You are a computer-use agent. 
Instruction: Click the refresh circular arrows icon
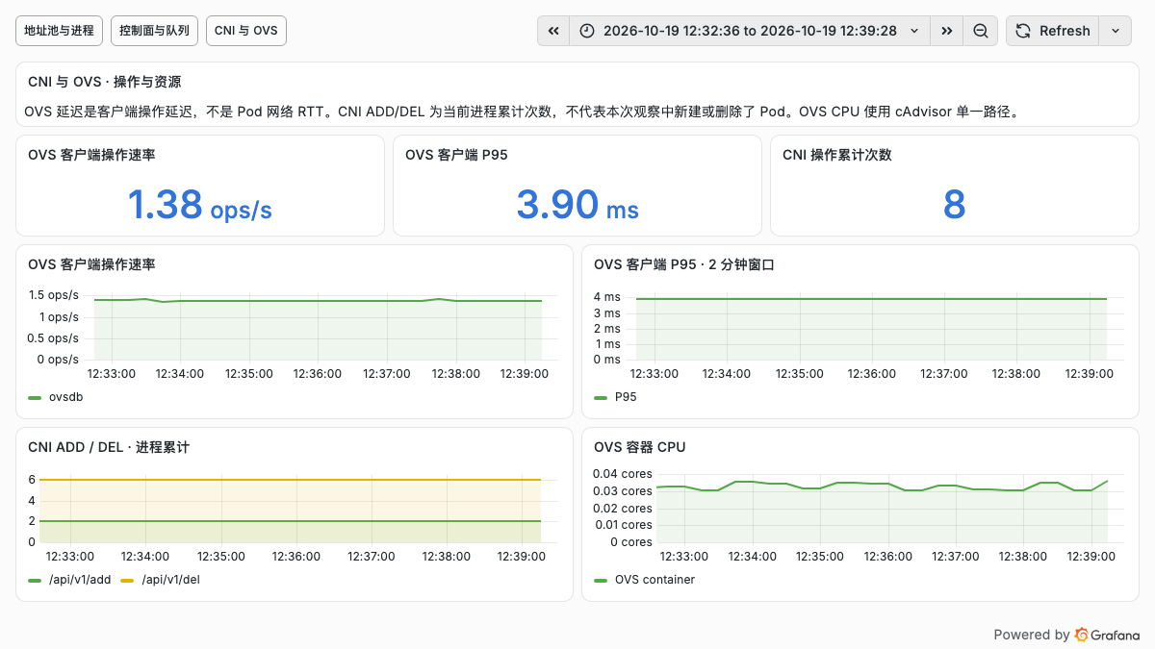(x=1023, y=31)
